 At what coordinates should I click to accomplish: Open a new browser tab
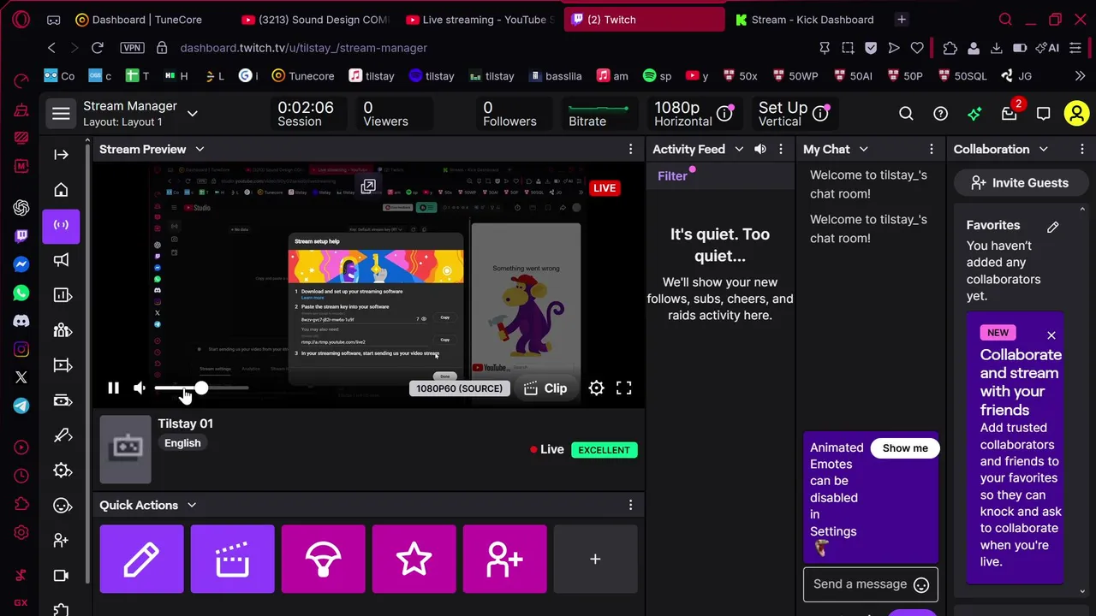[x=902, y=20]
